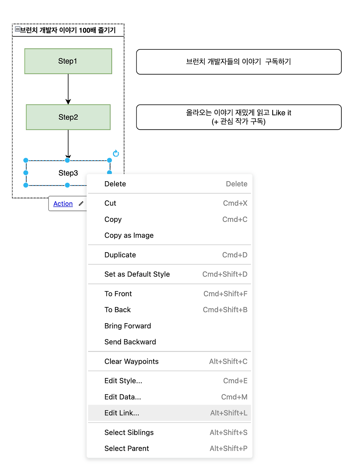Click Clear Waypoints menu entry
The height and width of the screenshot is (472, 363).
coord(131,361)
